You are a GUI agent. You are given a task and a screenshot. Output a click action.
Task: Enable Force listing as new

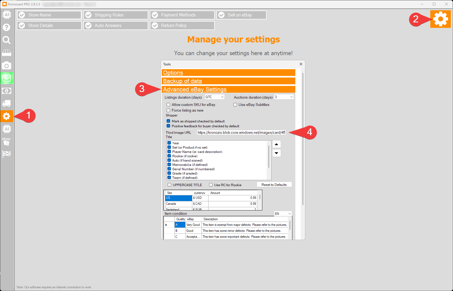[168, 110]
